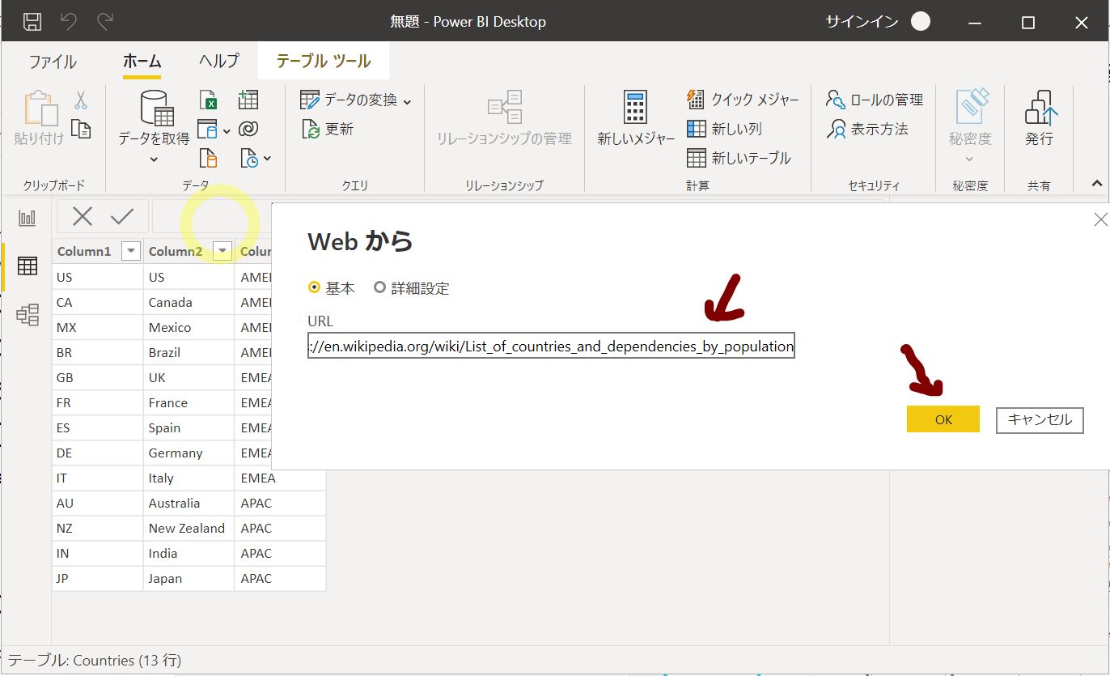Select the cell containing Brazil

click(189, 352)
